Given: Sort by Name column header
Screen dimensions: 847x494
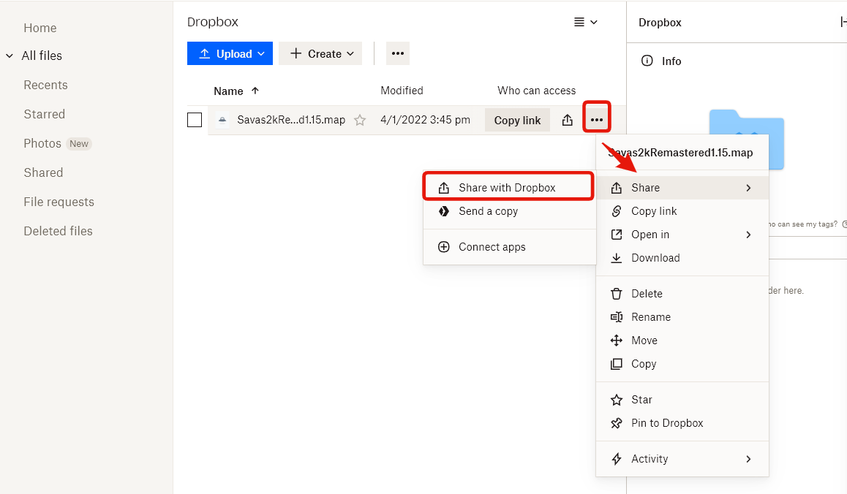Looking at the screenshot, I should tap(228, 91).
